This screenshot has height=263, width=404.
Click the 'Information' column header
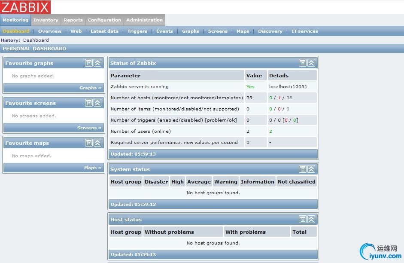258,182
